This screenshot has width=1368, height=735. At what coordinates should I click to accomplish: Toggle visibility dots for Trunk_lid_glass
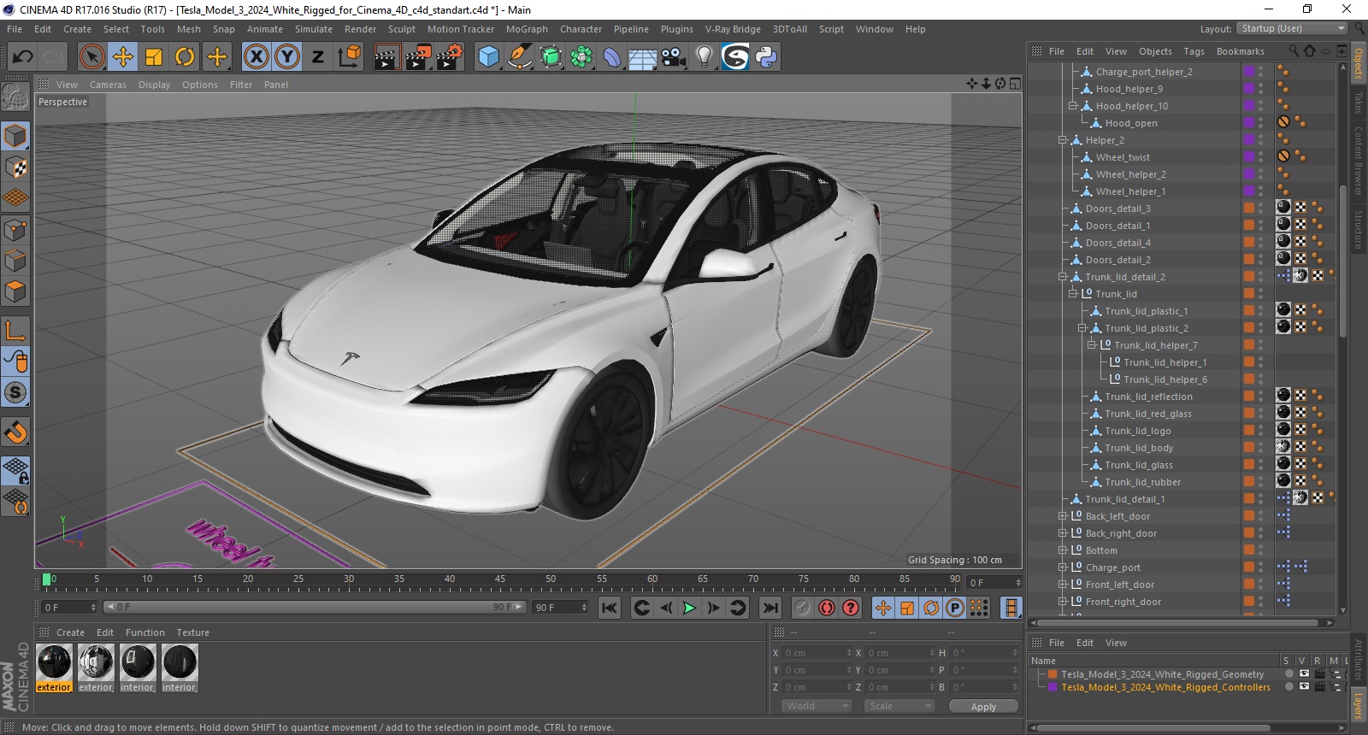click(x=1260, y=465)
